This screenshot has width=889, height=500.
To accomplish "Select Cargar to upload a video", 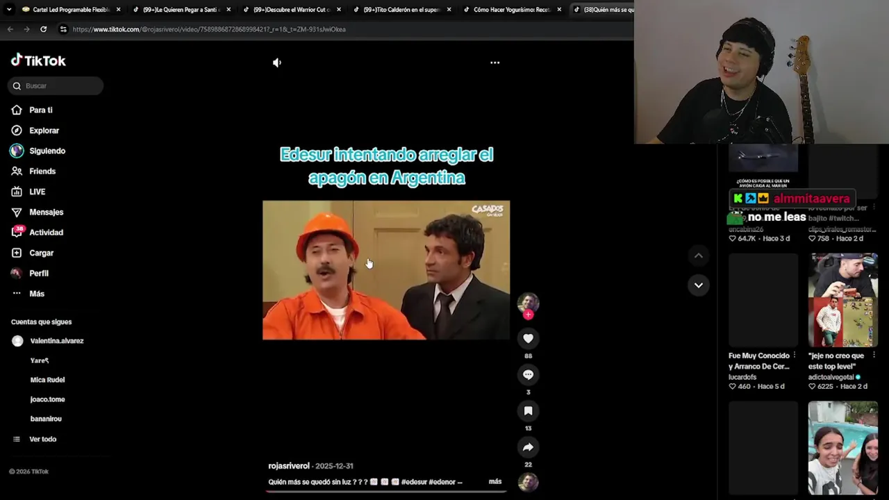I will pos(41,253).
